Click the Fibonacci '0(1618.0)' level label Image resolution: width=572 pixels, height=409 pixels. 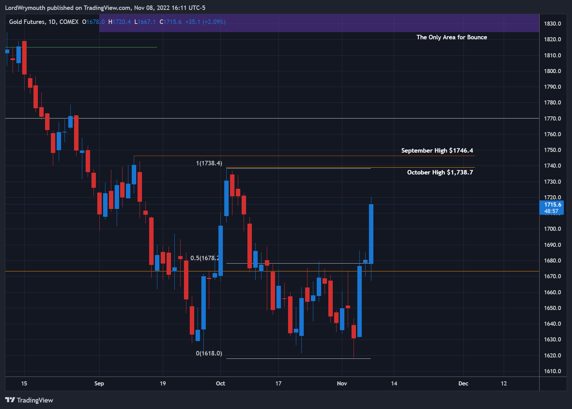pos(209,353)
